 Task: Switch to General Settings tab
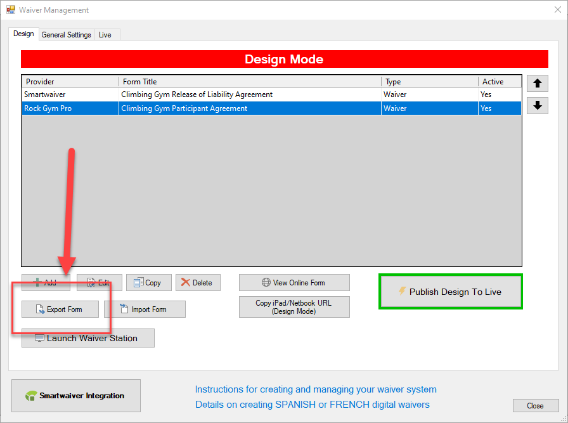(x=67, y=35)
